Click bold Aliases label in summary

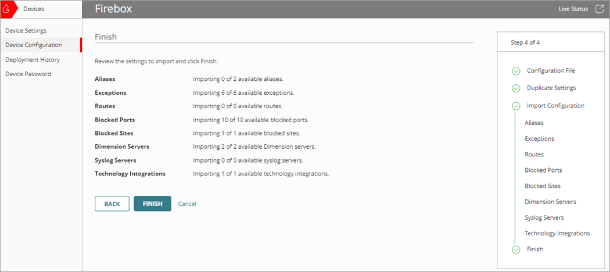[105, 78]
